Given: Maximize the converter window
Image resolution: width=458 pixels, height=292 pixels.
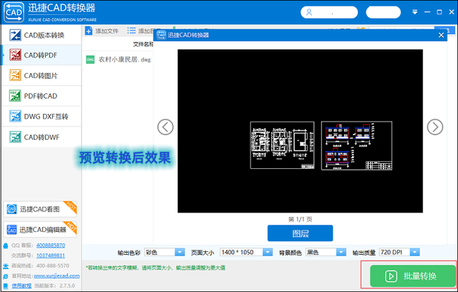Looking at the screenshot, I should pos(439,12).
